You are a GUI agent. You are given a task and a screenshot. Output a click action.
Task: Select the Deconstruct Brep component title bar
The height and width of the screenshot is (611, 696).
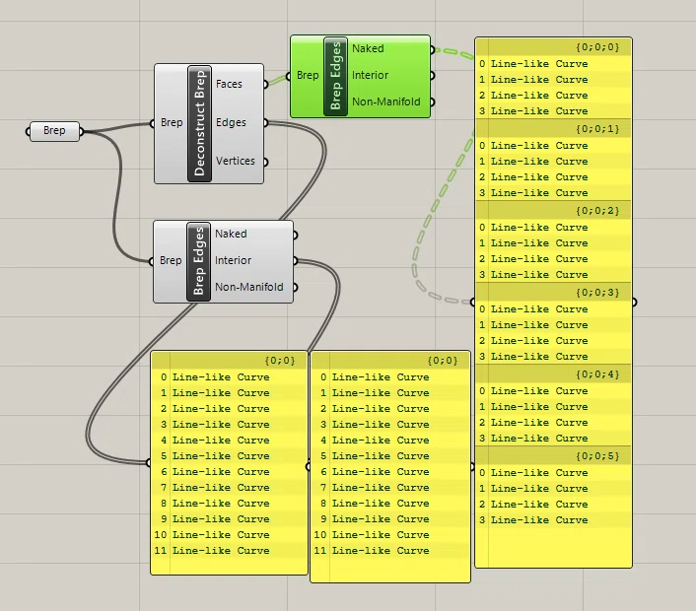(199, 123)
